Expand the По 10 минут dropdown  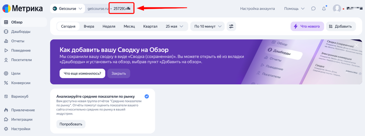(x=207, y=26)
